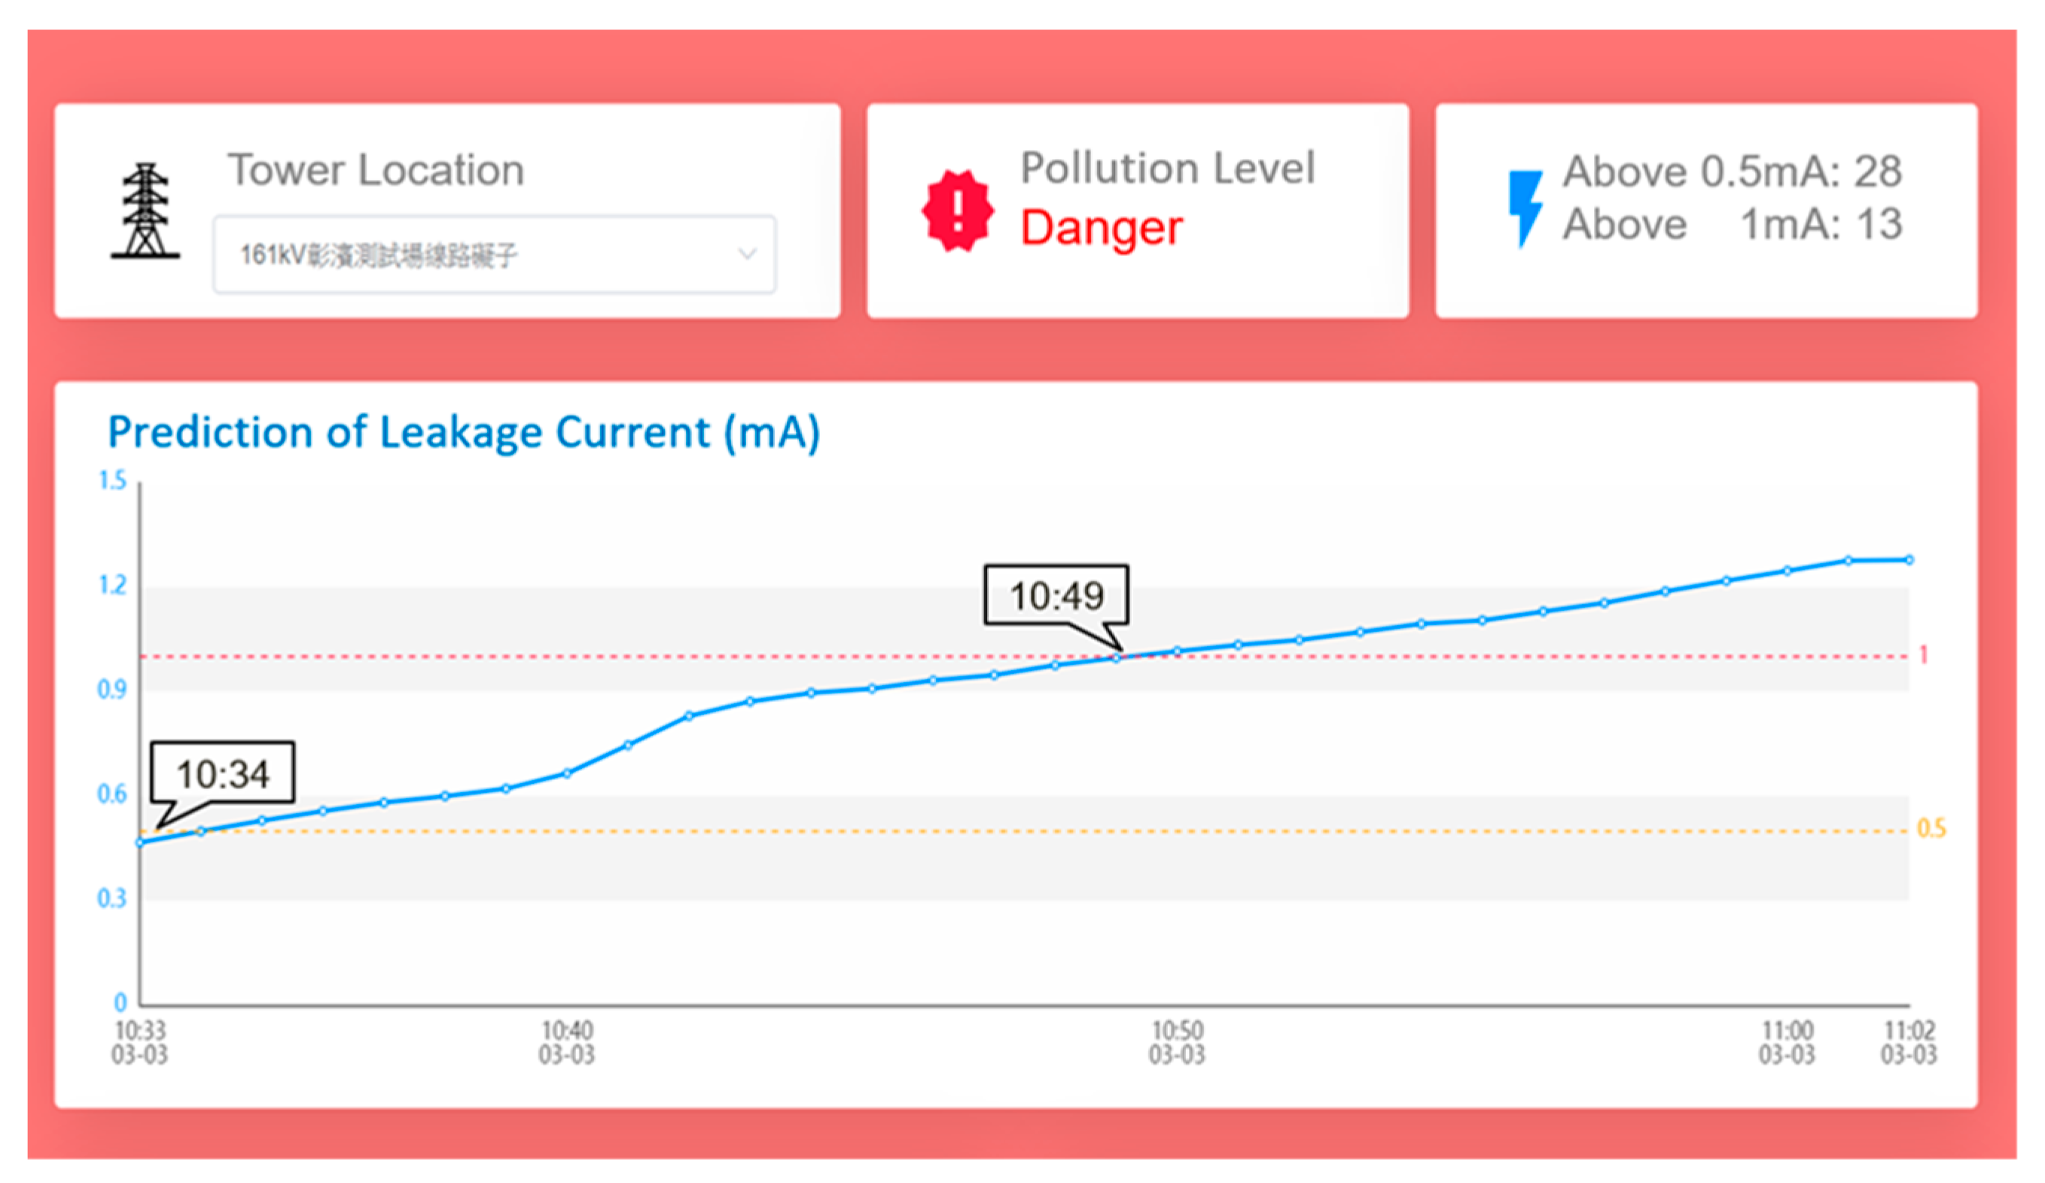2045x1183 pixels.
Task: Click the Pollution Level heading
Action: 1167,169
